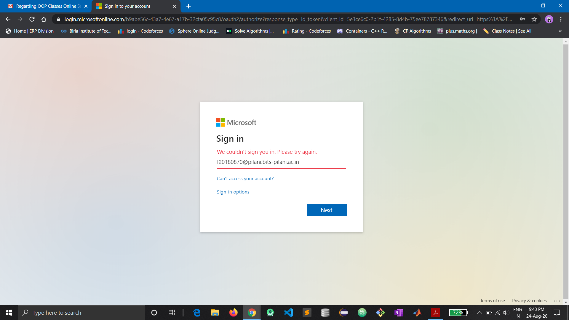Open Sign-in options link
569x320 pixels.
(x=233, y=192)
